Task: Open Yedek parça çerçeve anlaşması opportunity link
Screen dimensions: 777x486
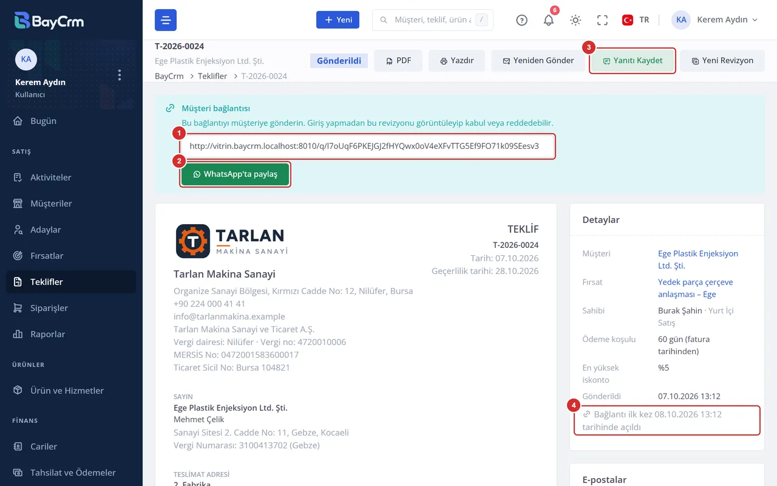Action: (696, 288)
